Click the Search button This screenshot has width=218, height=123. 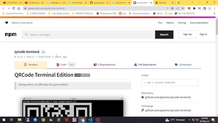coord(164,35)
